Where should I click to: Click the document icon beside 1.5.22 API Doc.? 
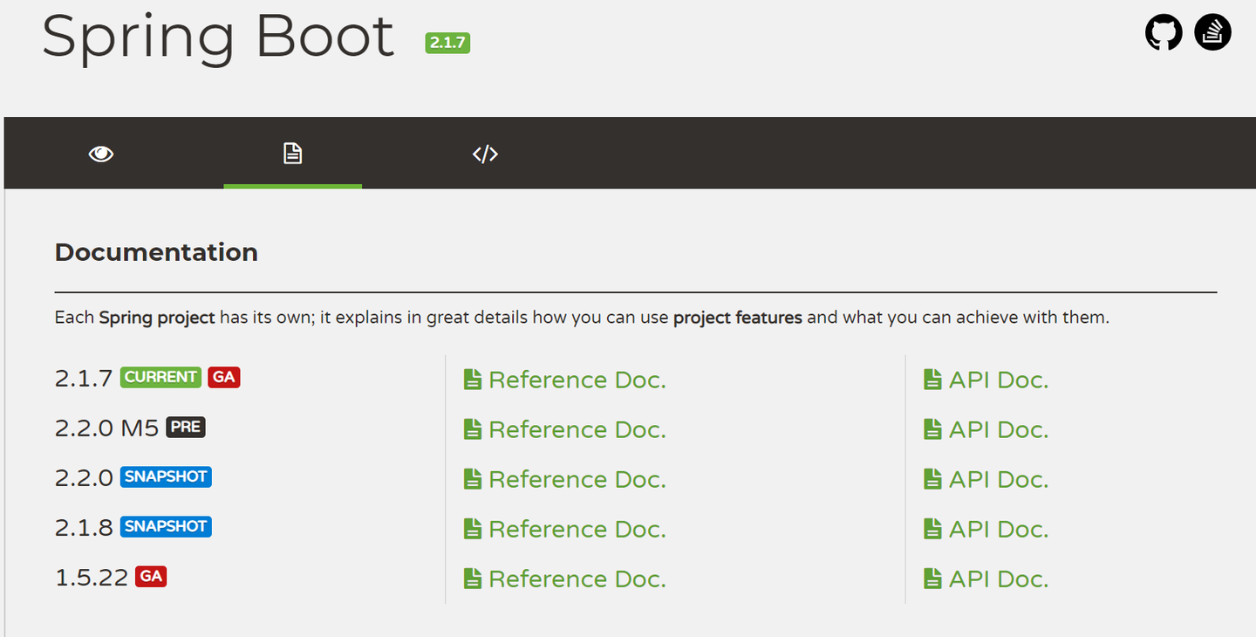point(932,579)
